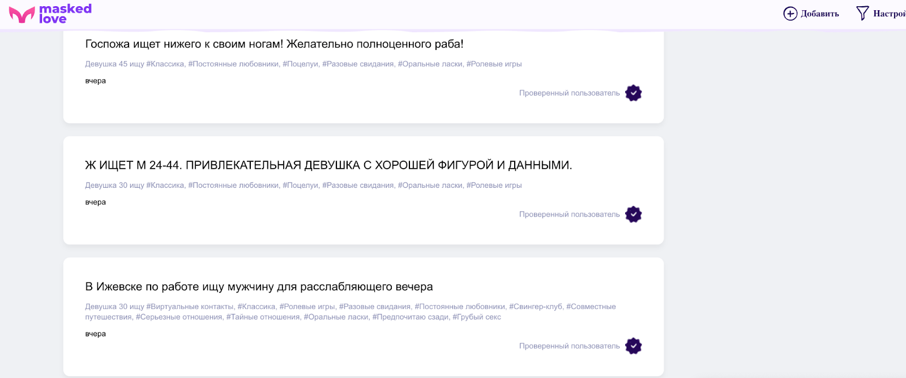Click the "Настроить" filter settings text
This screenshot has height=378, width=906.
click(889, 14)
